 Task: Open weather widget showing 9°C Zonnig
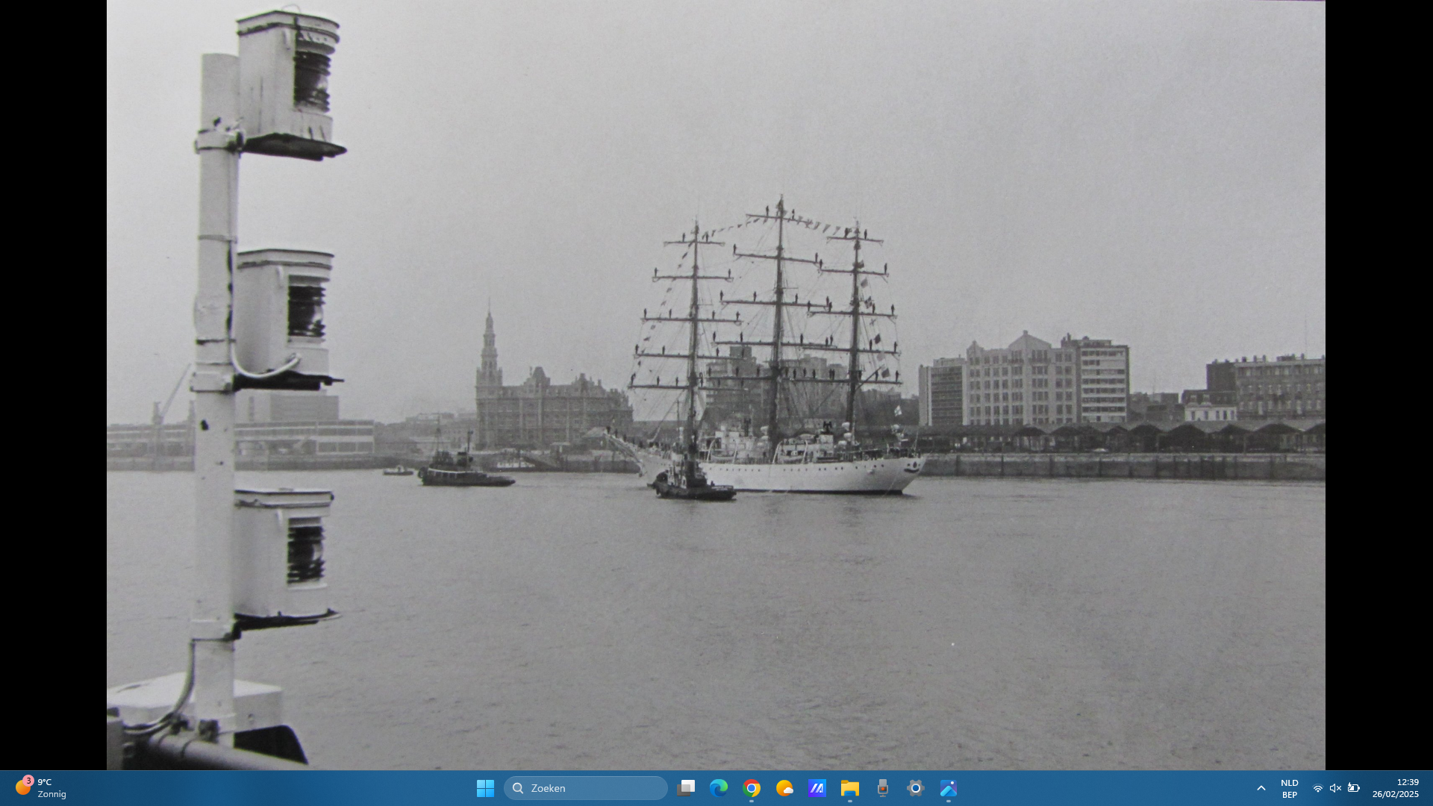41,788
